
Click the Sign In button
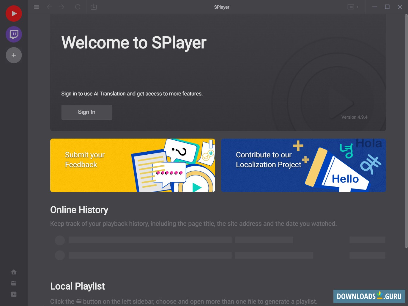click(x=86, y=112)
